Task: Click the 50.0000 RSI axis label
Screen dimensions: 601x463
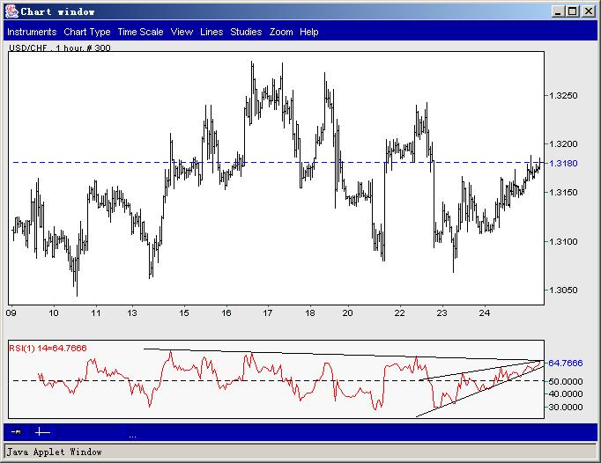Action: pyautogui.click(x=566, y=381)
